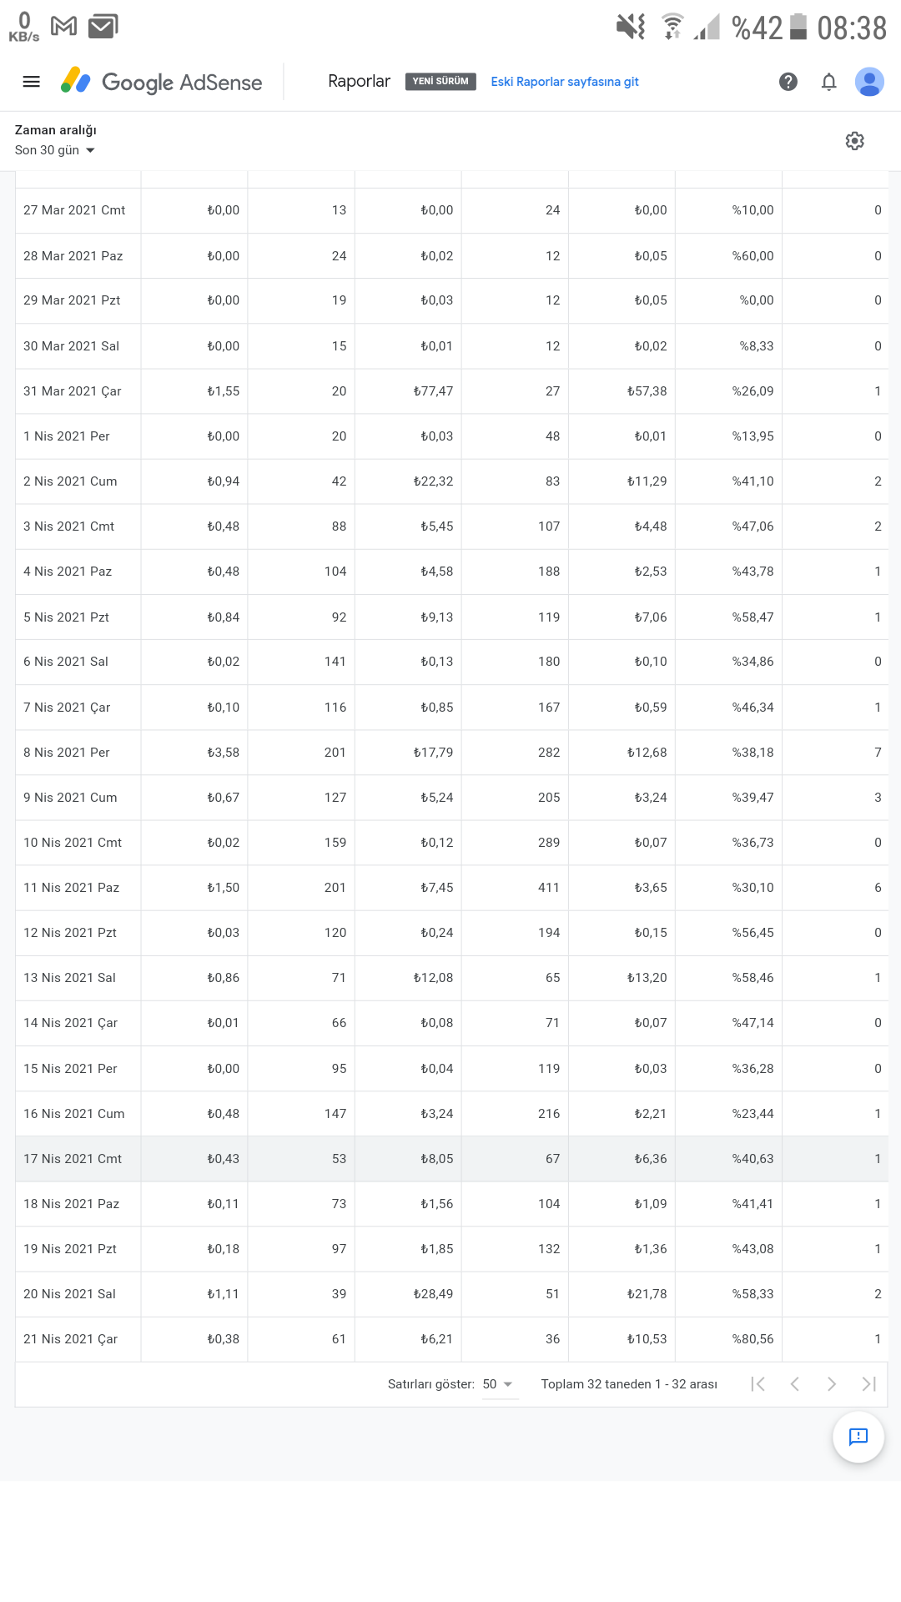Open report settings gear icon

855,141
